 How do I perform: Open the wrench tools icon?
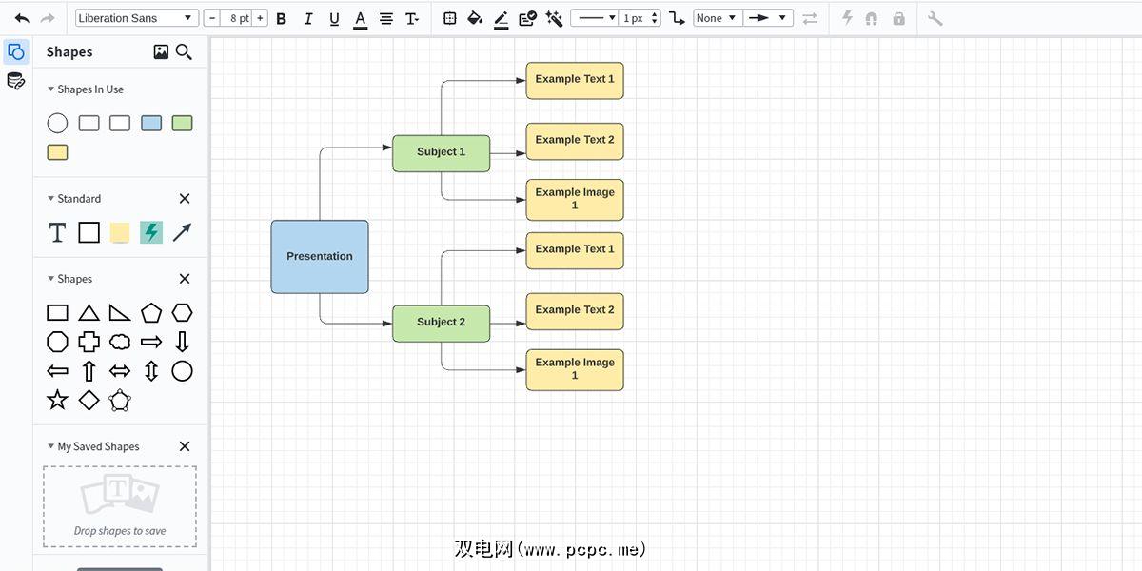935,18
